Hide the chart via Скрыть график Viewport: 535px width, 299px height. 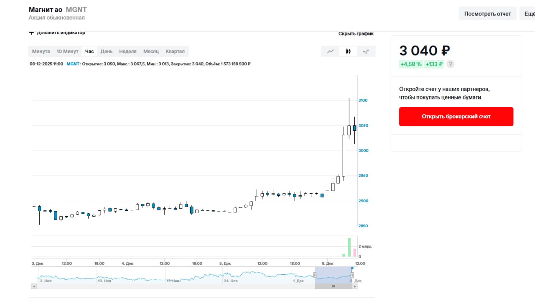(356, 33)
